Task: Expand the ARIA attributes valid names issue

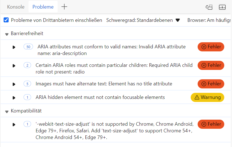Action: (14, 47)
